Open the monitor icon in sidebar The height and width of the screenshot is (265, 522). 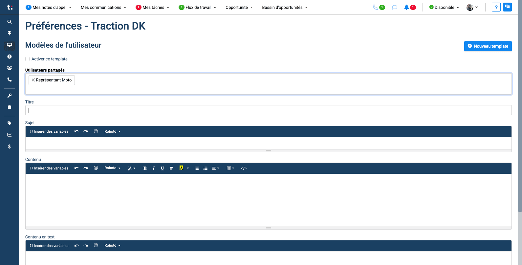[10, 45]
